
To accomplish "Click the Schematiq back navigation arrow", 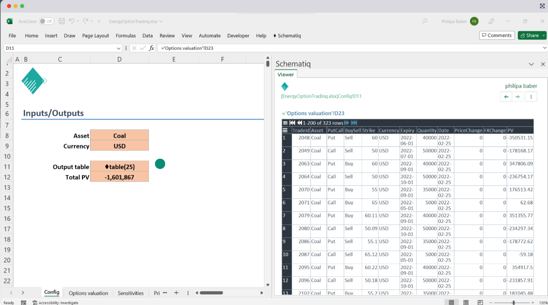I will pyautogui.click(x=506, y=97).
